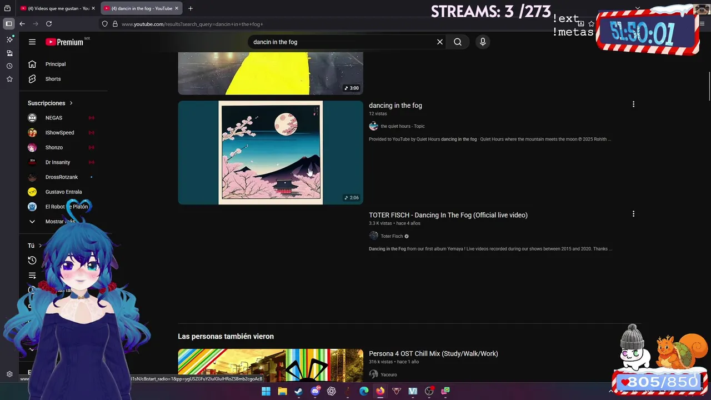Click the tracking protection shield icon
This screenshot has height=400, width=711.
(x=105, y=24)
